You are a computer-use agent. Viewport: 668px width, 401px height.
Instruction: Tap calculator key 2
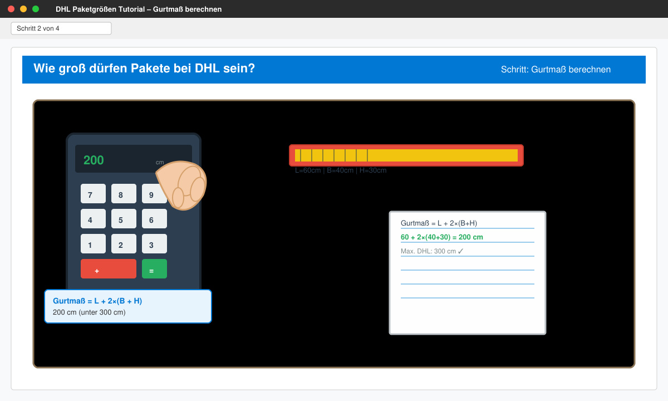124,244
